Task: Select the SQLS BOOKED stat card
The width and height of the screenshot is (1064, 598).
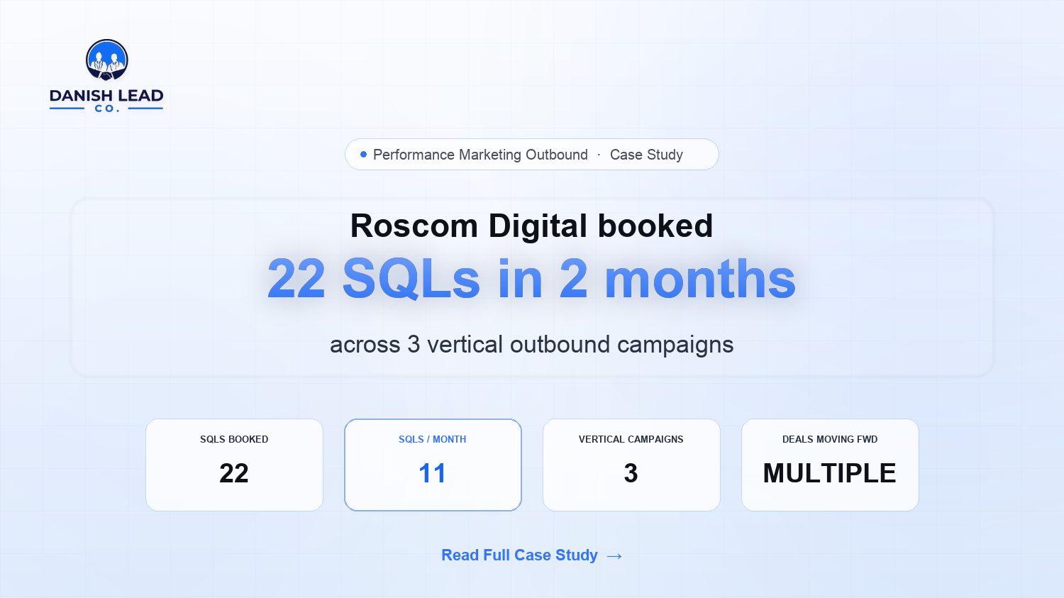Action: click(x=234, y=465)
